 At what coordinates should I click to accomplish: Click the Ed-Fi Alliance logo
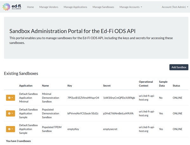(12, 7)
